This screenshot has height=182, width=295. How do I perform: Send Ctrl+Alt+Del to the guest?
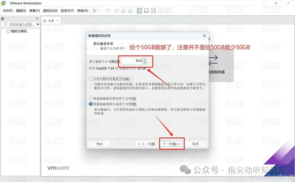107,11
